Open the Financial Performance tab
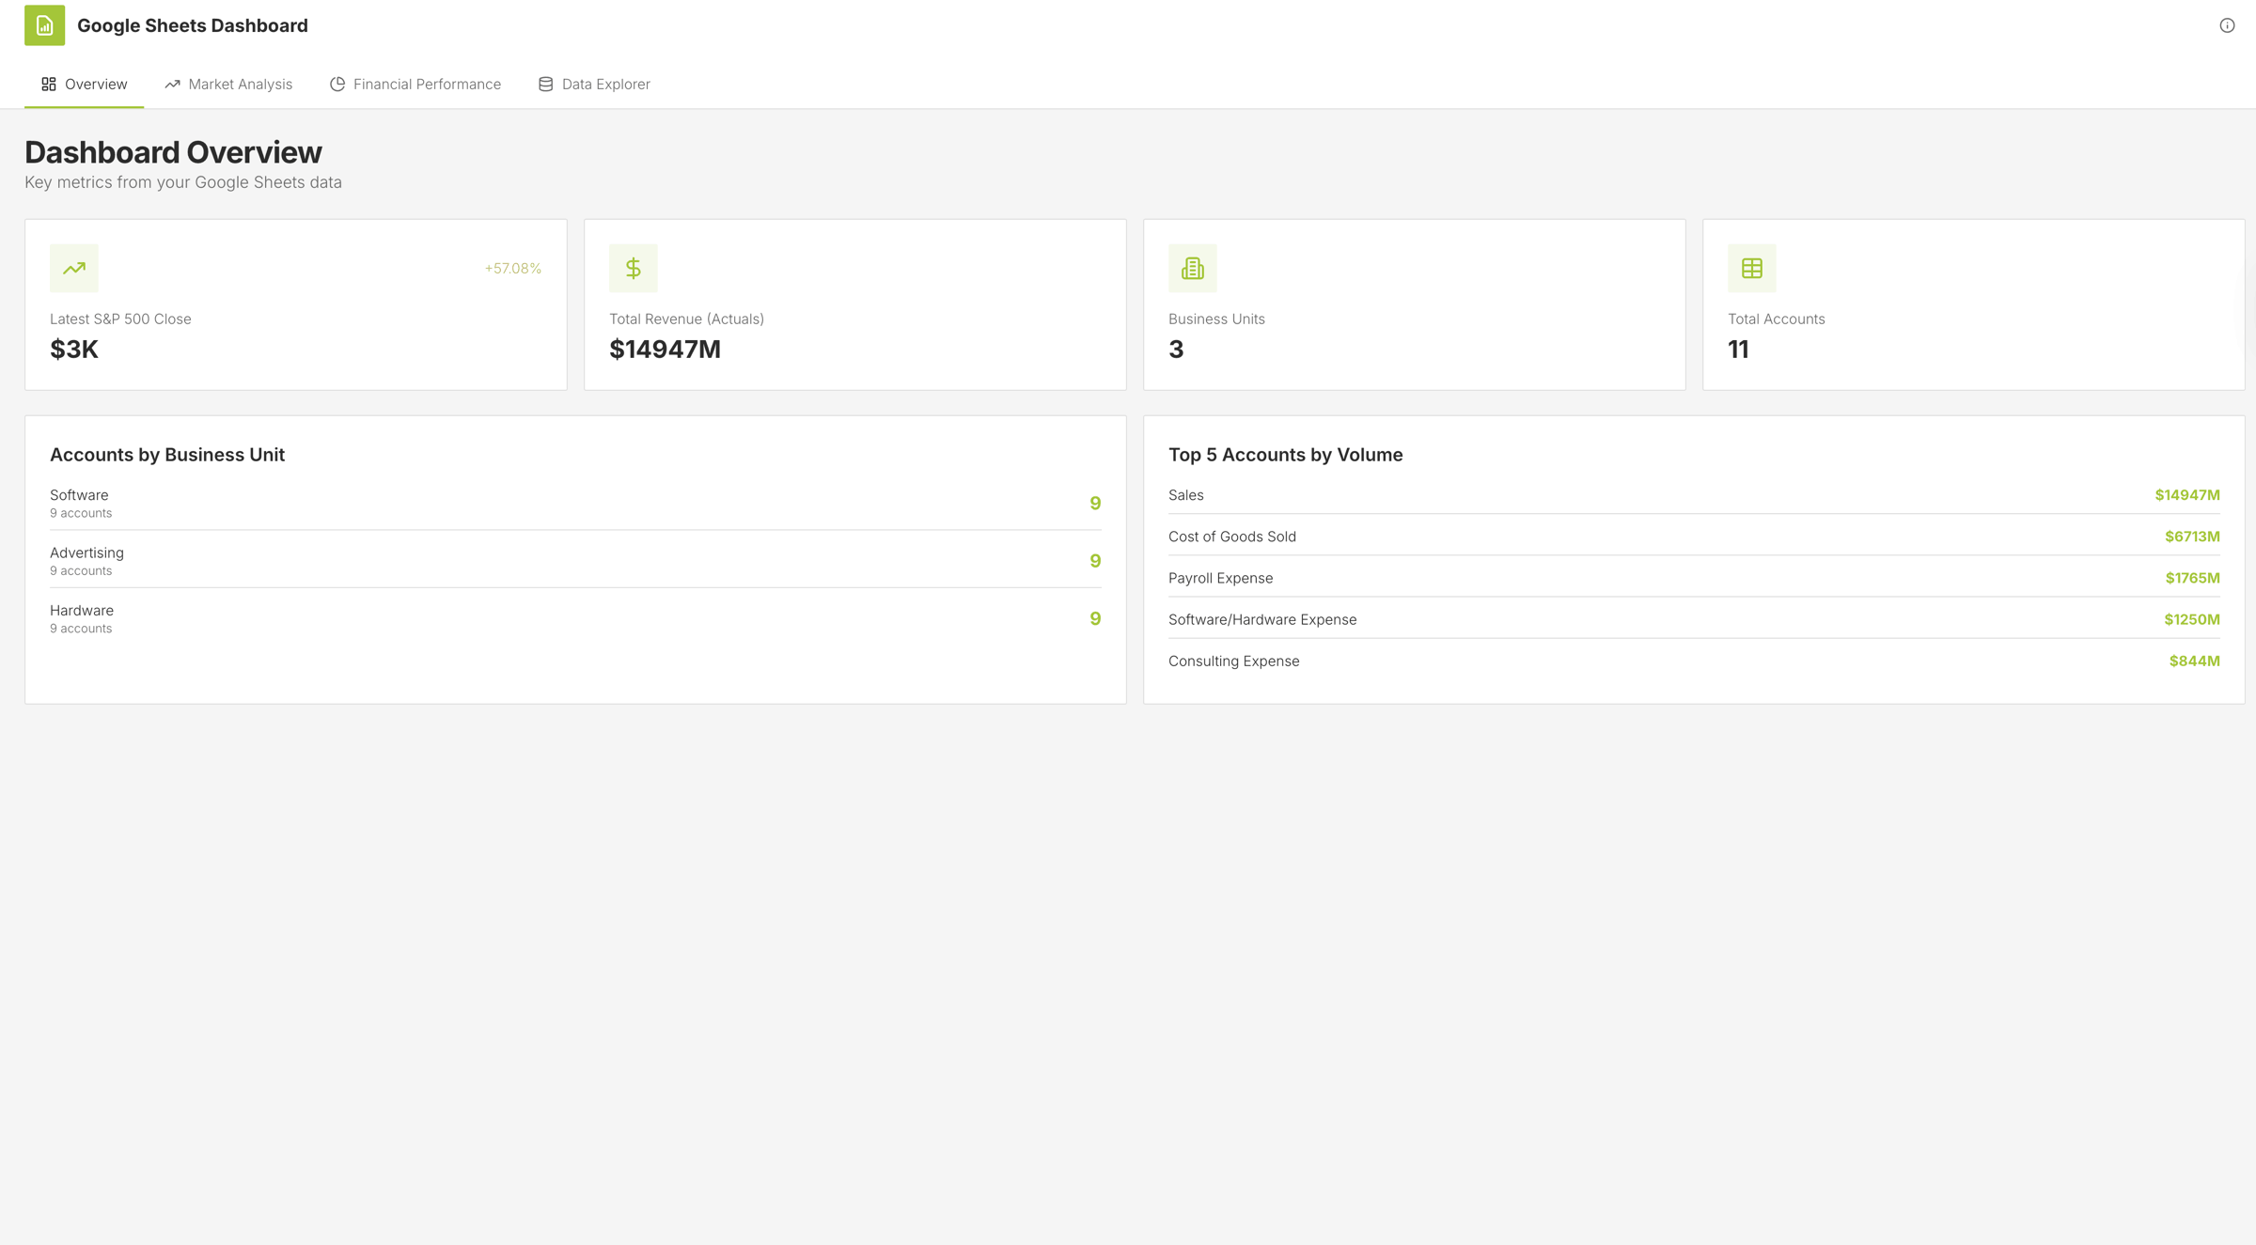Image resolution: width=2256 pixels, height=1245 pixels. tap(427, 85)
